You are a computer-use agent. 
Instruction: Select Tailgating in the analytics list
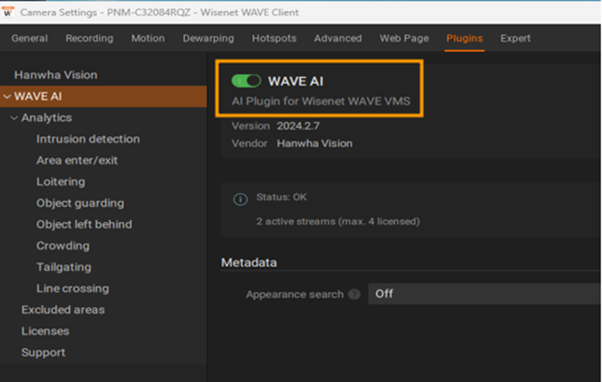[x=63, y=267]
